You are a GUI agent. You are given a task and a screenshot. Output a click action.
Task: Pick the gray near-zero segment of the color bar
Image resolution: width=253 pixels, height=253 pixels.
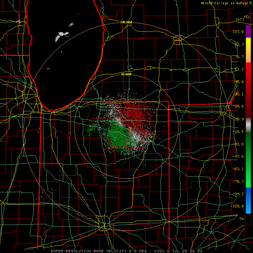point(248,125)
